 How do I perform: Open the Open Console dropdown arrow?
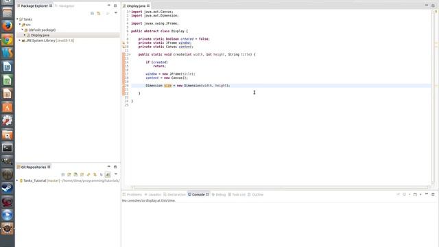click(x=420, y=194)
